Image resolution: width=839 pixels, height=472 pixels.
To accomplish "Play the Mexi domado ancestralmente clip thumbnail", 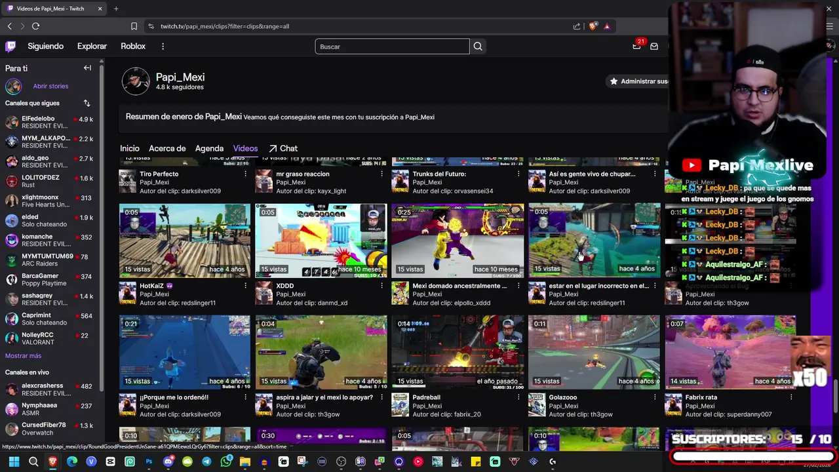I will (458, 241).
